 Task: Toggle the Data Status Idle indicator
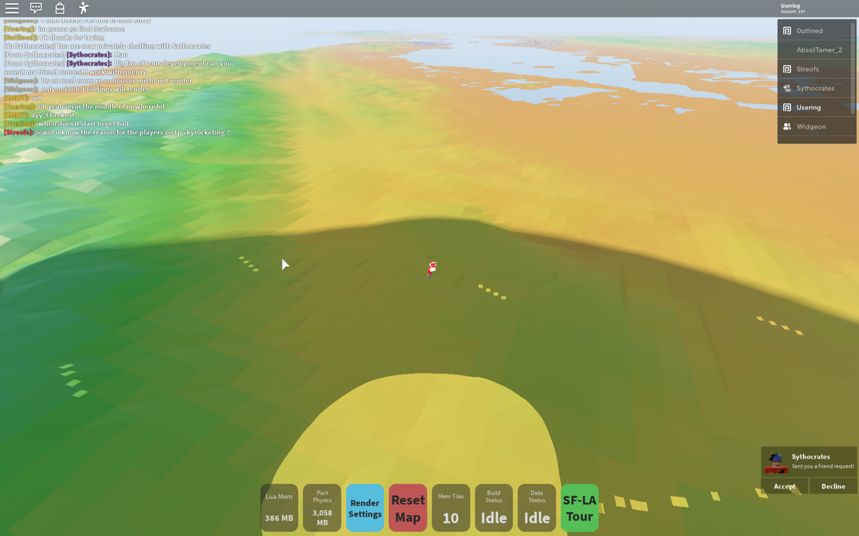pyautogui.click(x=537, y=507)
